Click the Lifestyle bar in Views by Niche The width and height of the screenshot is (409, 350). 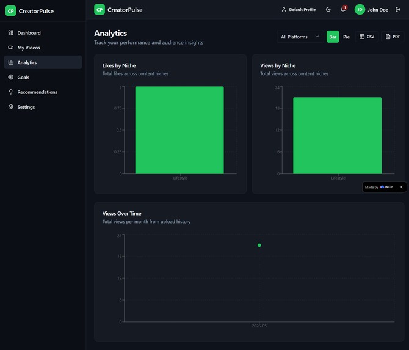pyautogui.click(x=337, y=136)
